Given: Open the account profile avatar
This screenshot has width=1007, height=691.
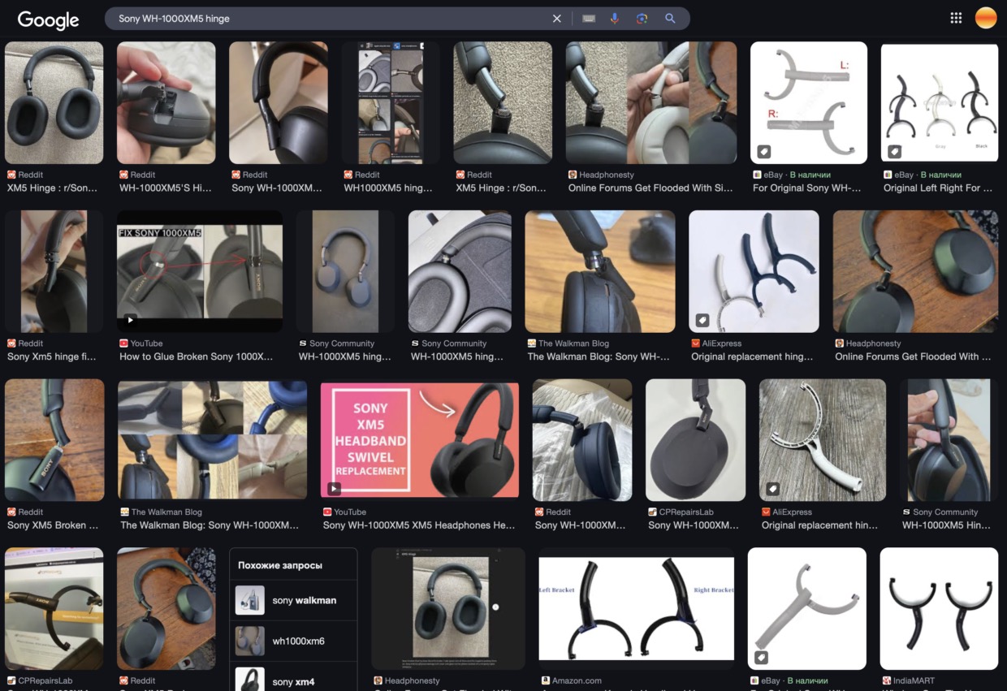Looking at the screenshot, I should (986, 18).
